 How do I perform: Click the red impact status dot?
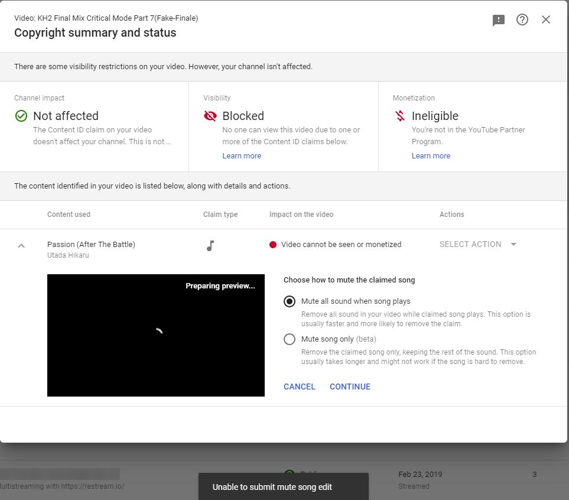point(273,245)
